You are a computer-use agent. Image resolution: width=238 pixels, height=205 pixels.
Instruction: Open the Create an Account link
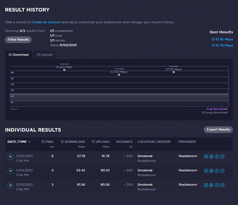point(46,22)
